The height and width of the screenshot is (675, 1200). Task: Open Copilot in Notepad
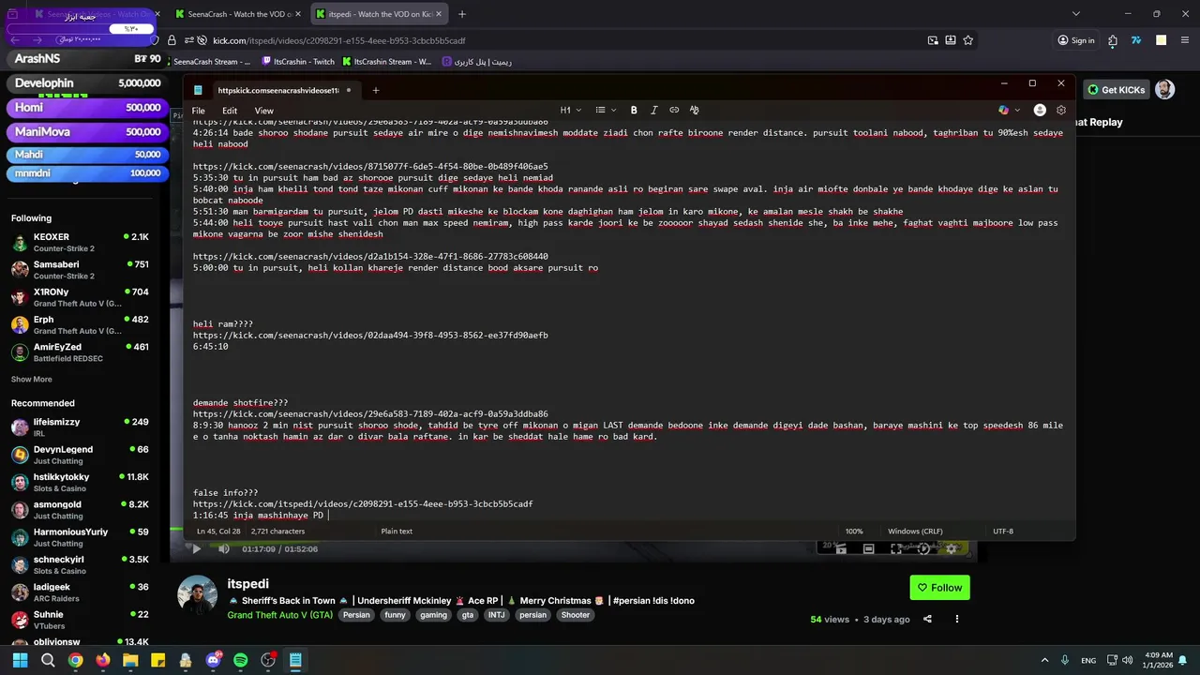coord(1004,110)
